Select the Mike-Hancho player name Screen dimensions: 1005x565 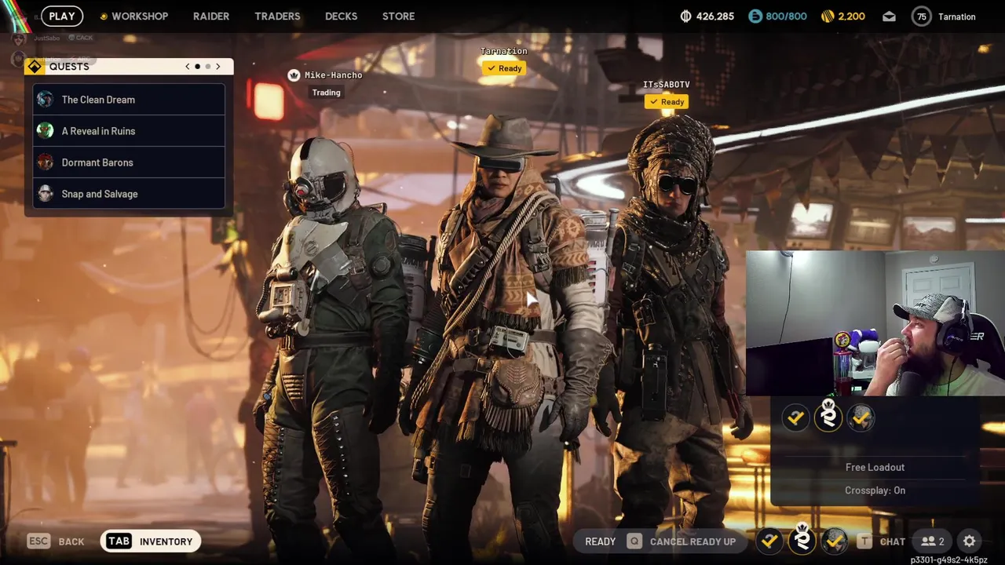tap(333, 75)
